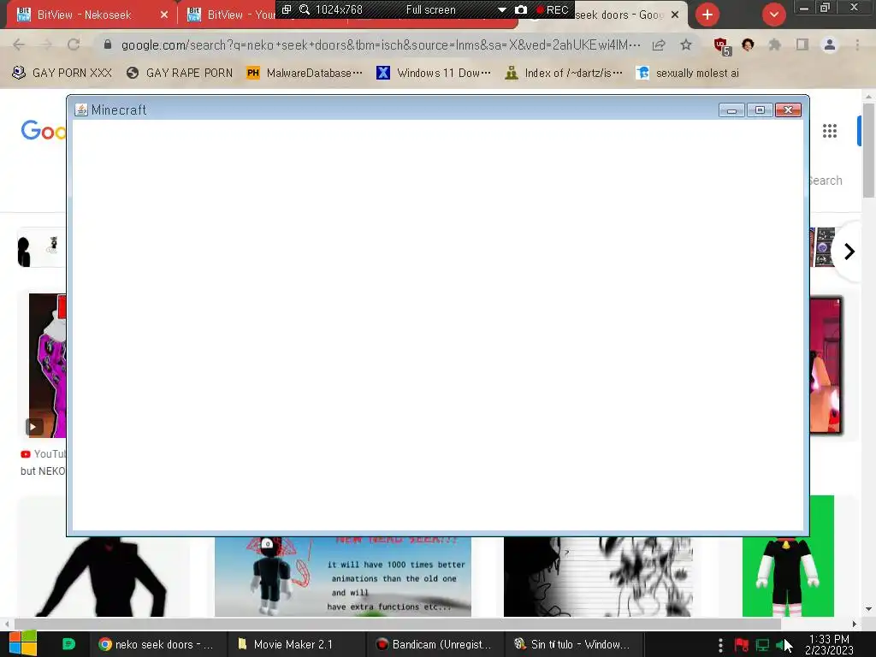Screen dimensions: 876x657
Task: Show hidden system tray icons
Action: (720, 645)
